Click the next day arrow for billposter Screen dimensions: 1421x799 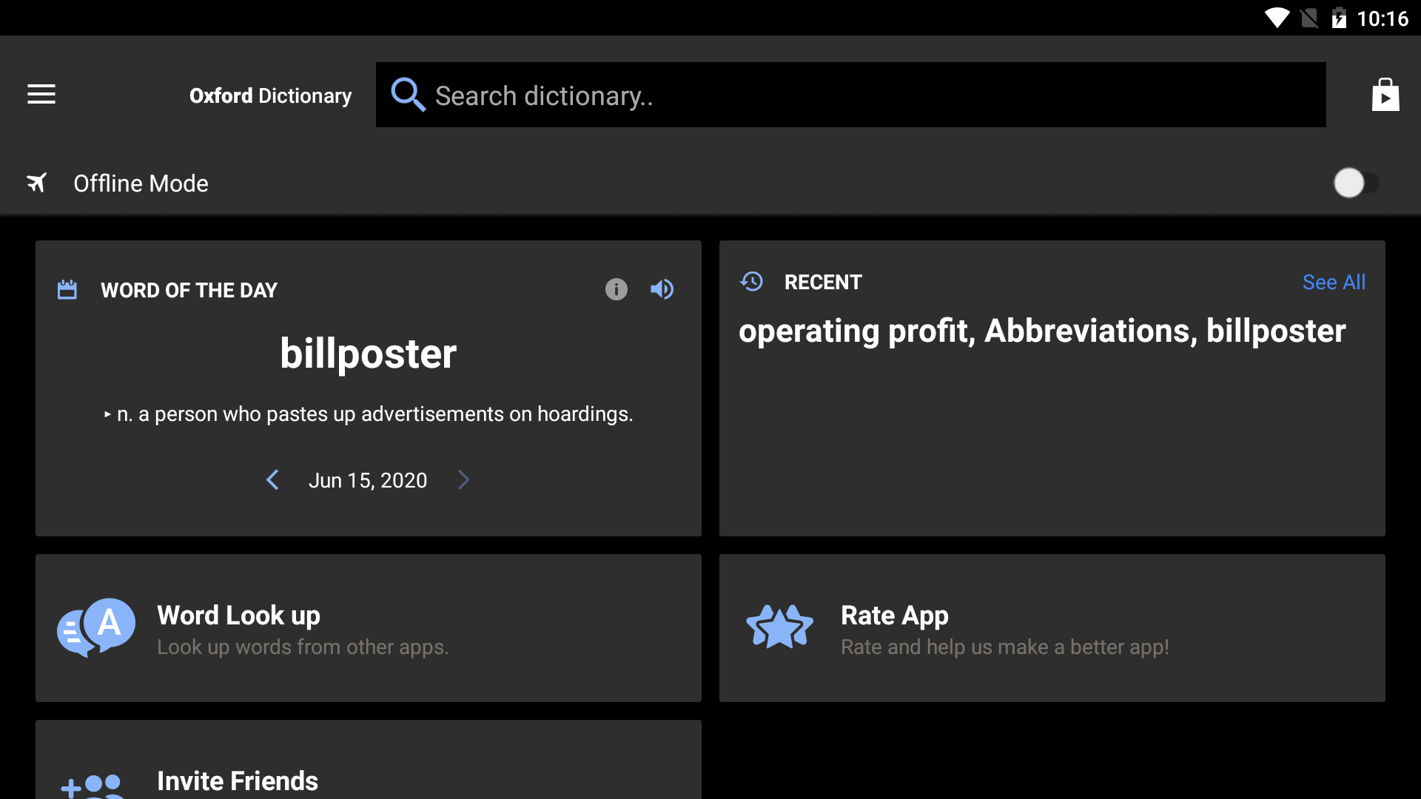pos(463,479)
